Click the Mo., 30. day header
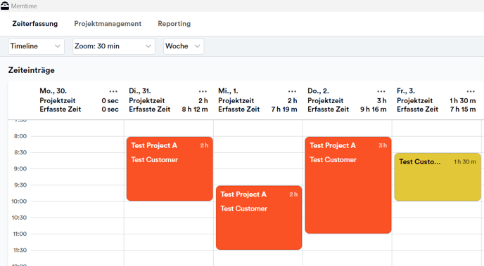This screenshot has height=266, width=484. pyautogui.click(x=53, y=91)
